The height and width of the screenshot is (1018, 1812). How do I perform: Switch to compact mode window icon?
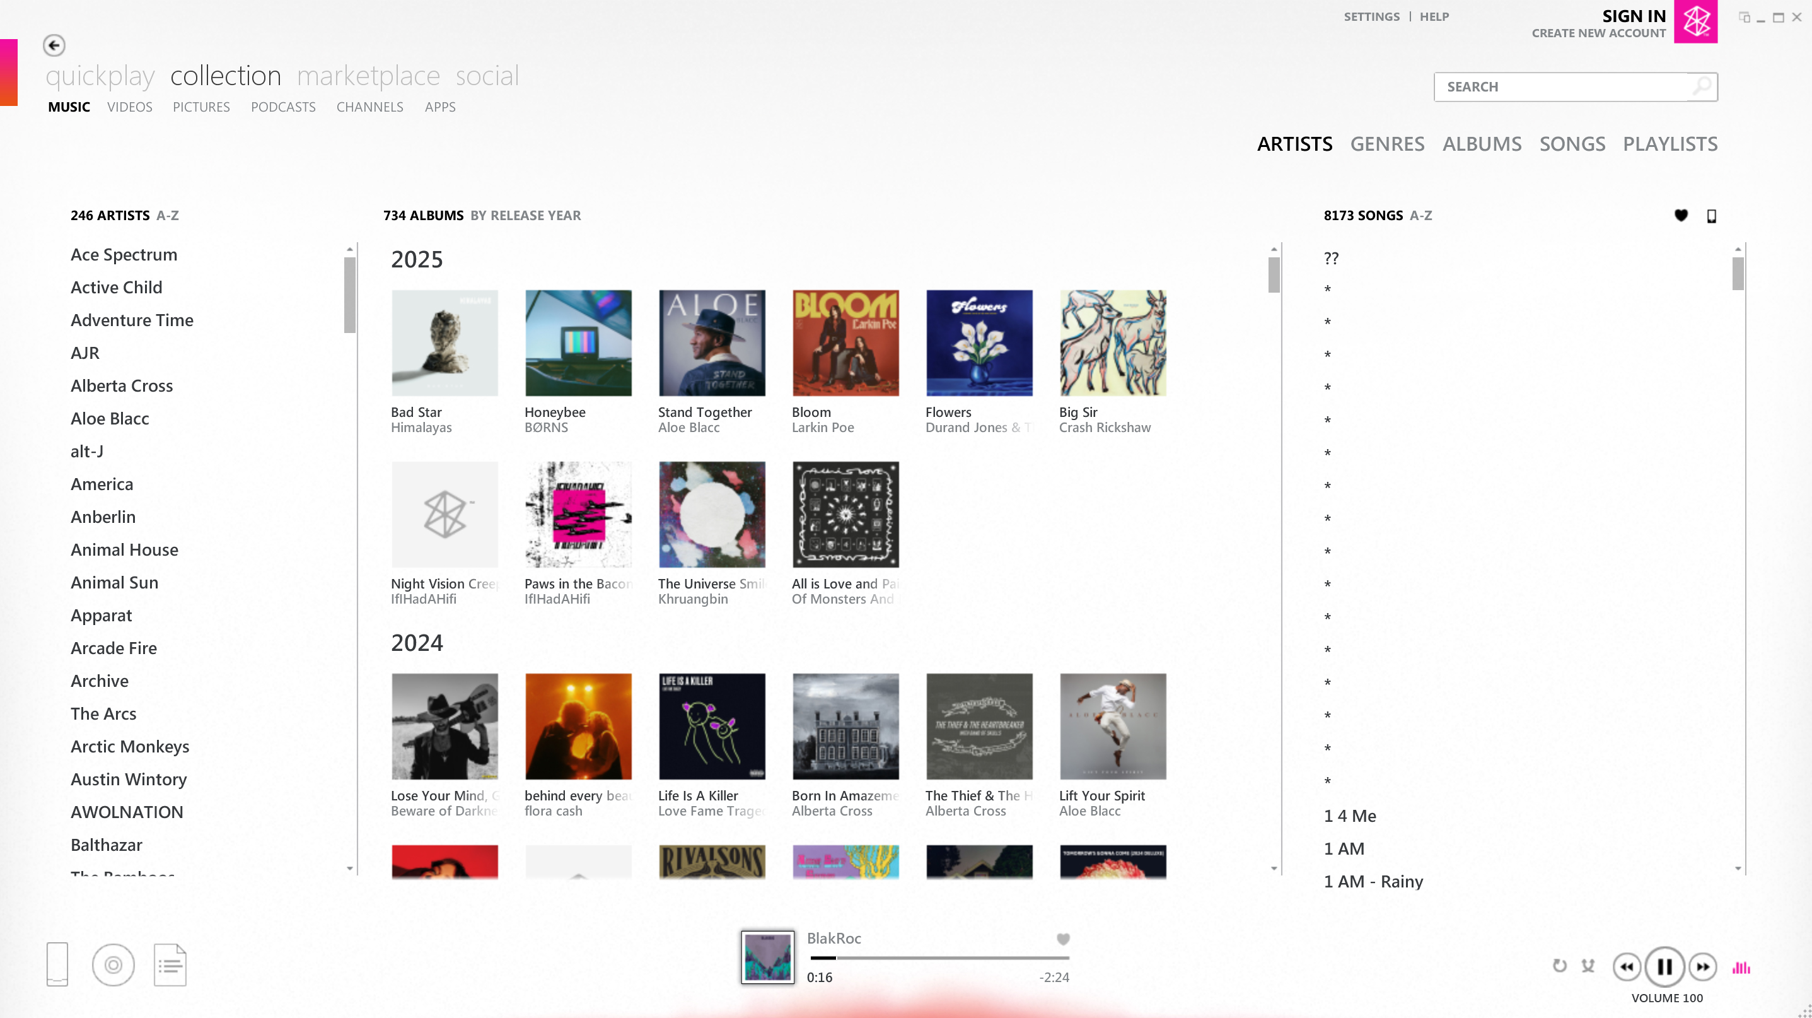point(1744,17)
